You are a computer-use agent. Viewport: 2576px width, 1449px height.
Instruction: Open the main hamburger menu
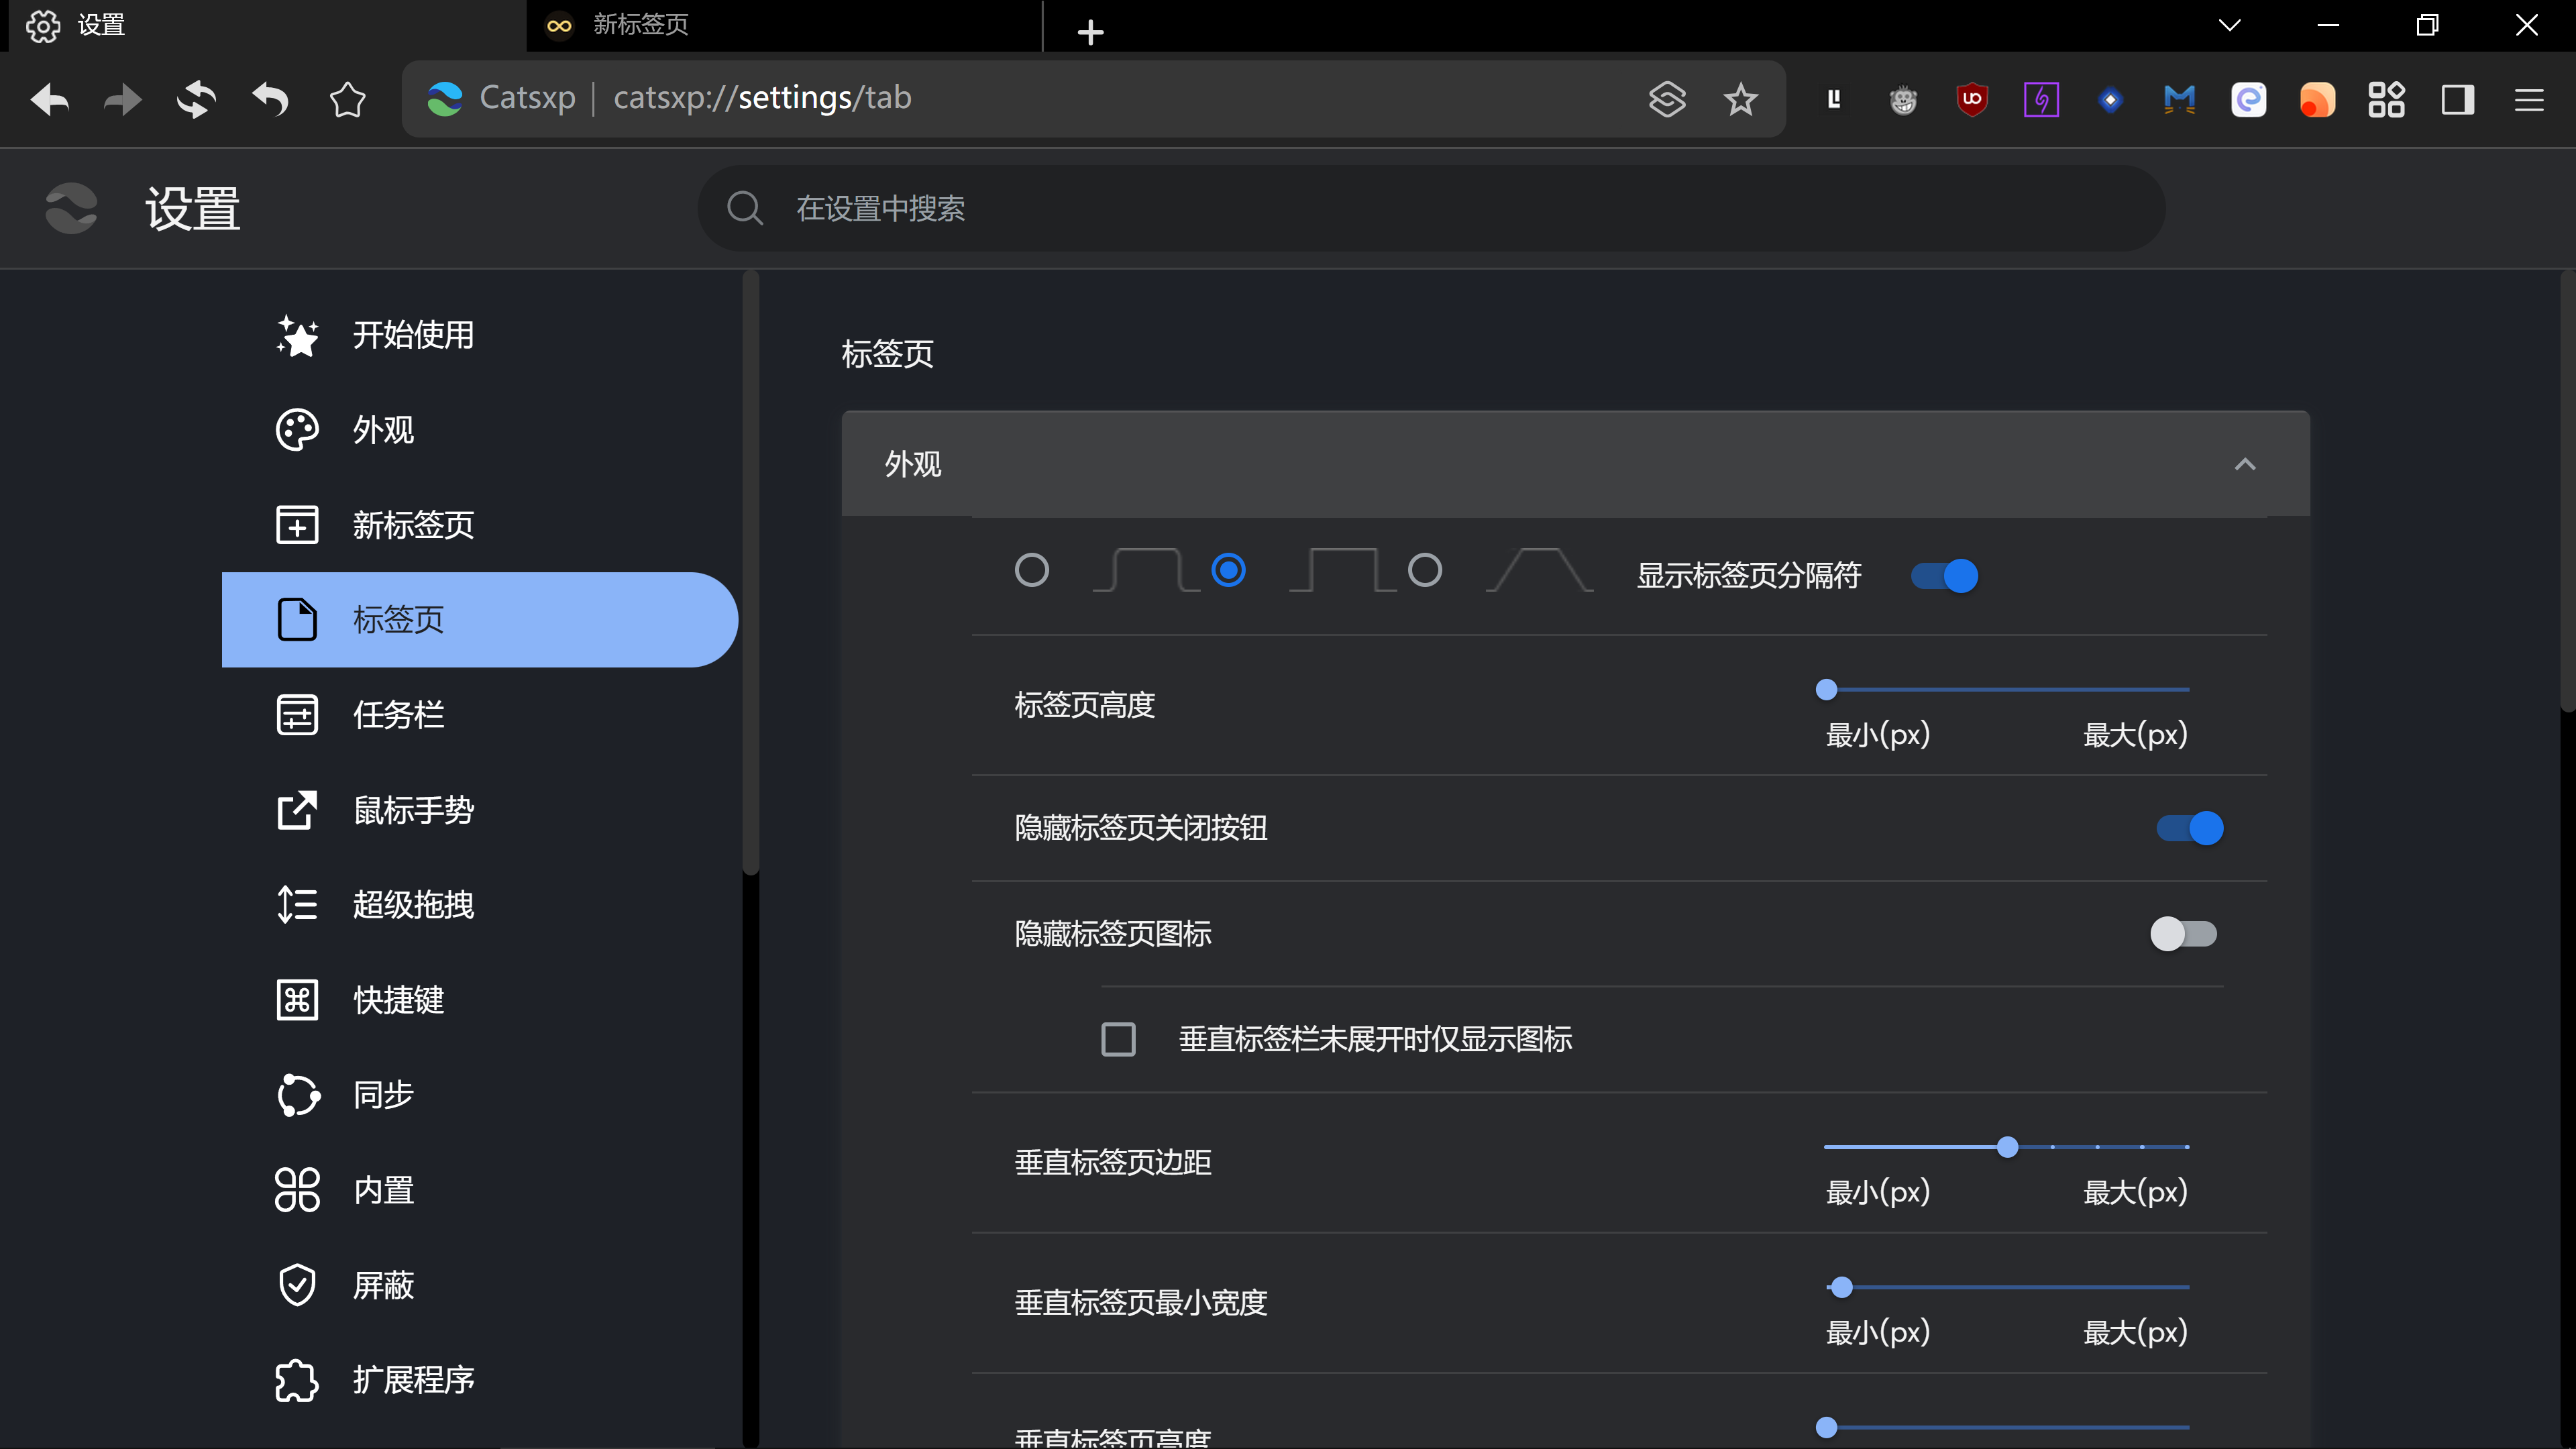(2528, 99)
